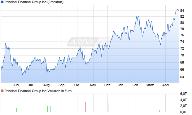Click the price axis value 78
192x115 pixels.
click(182, 29)
